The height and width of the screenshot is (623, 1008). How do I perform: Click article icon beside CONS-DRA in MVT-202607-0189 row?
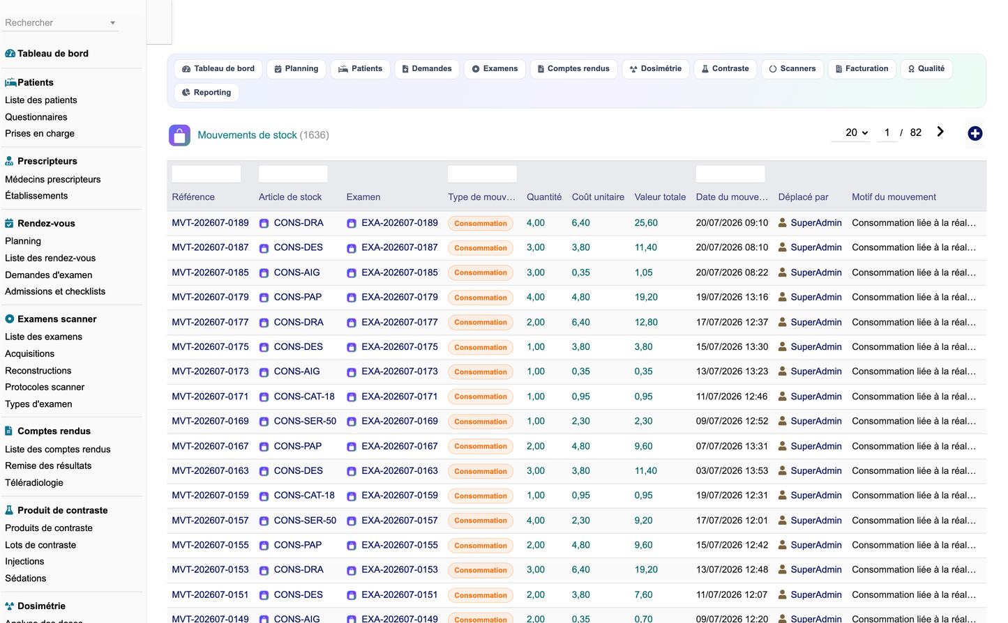(264, 224)
